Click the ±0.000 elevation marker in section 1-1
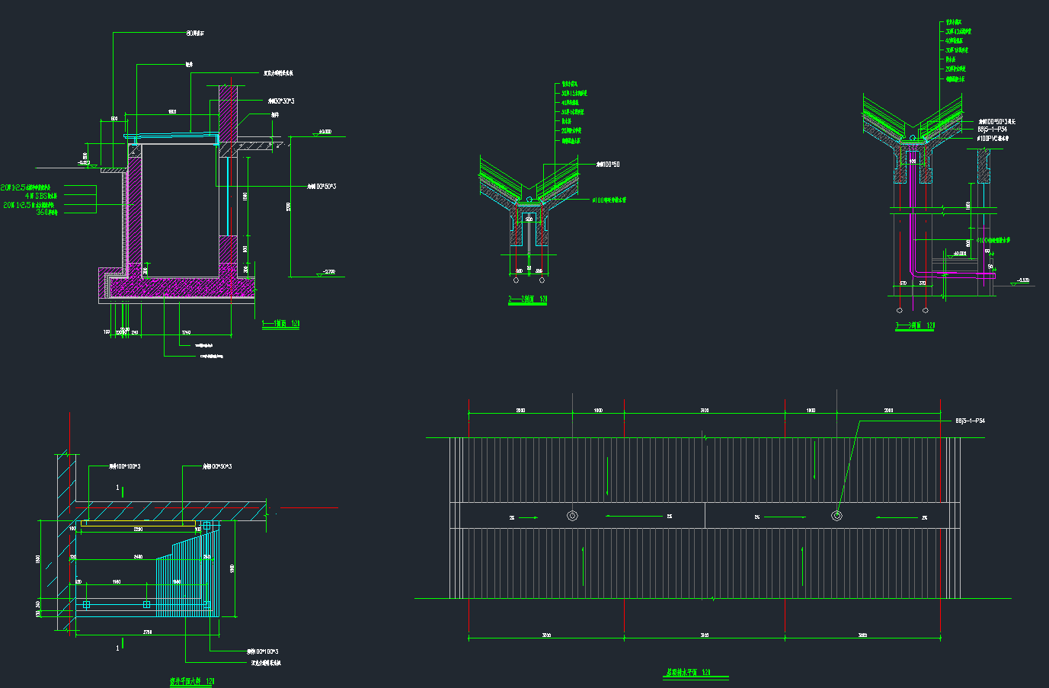Screen dimensions: 1049x688 click(323, 133)
